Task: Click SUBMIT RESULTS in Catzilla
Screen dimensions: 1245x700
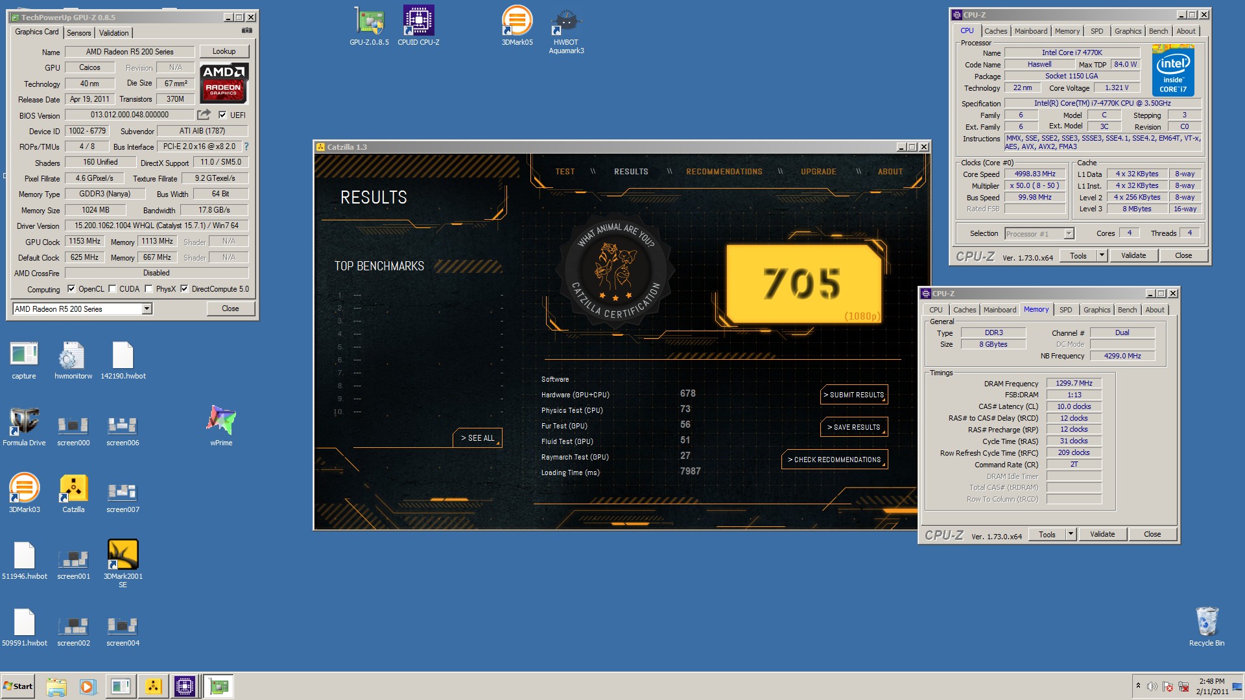Action: click(854, 395)
